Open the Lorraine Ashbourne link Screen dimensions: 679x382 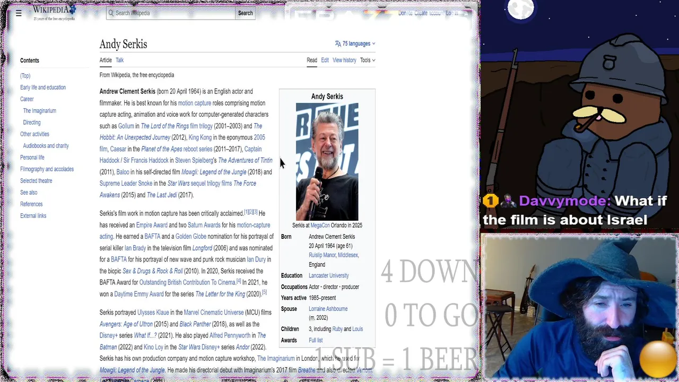click(x=328, y=309)
